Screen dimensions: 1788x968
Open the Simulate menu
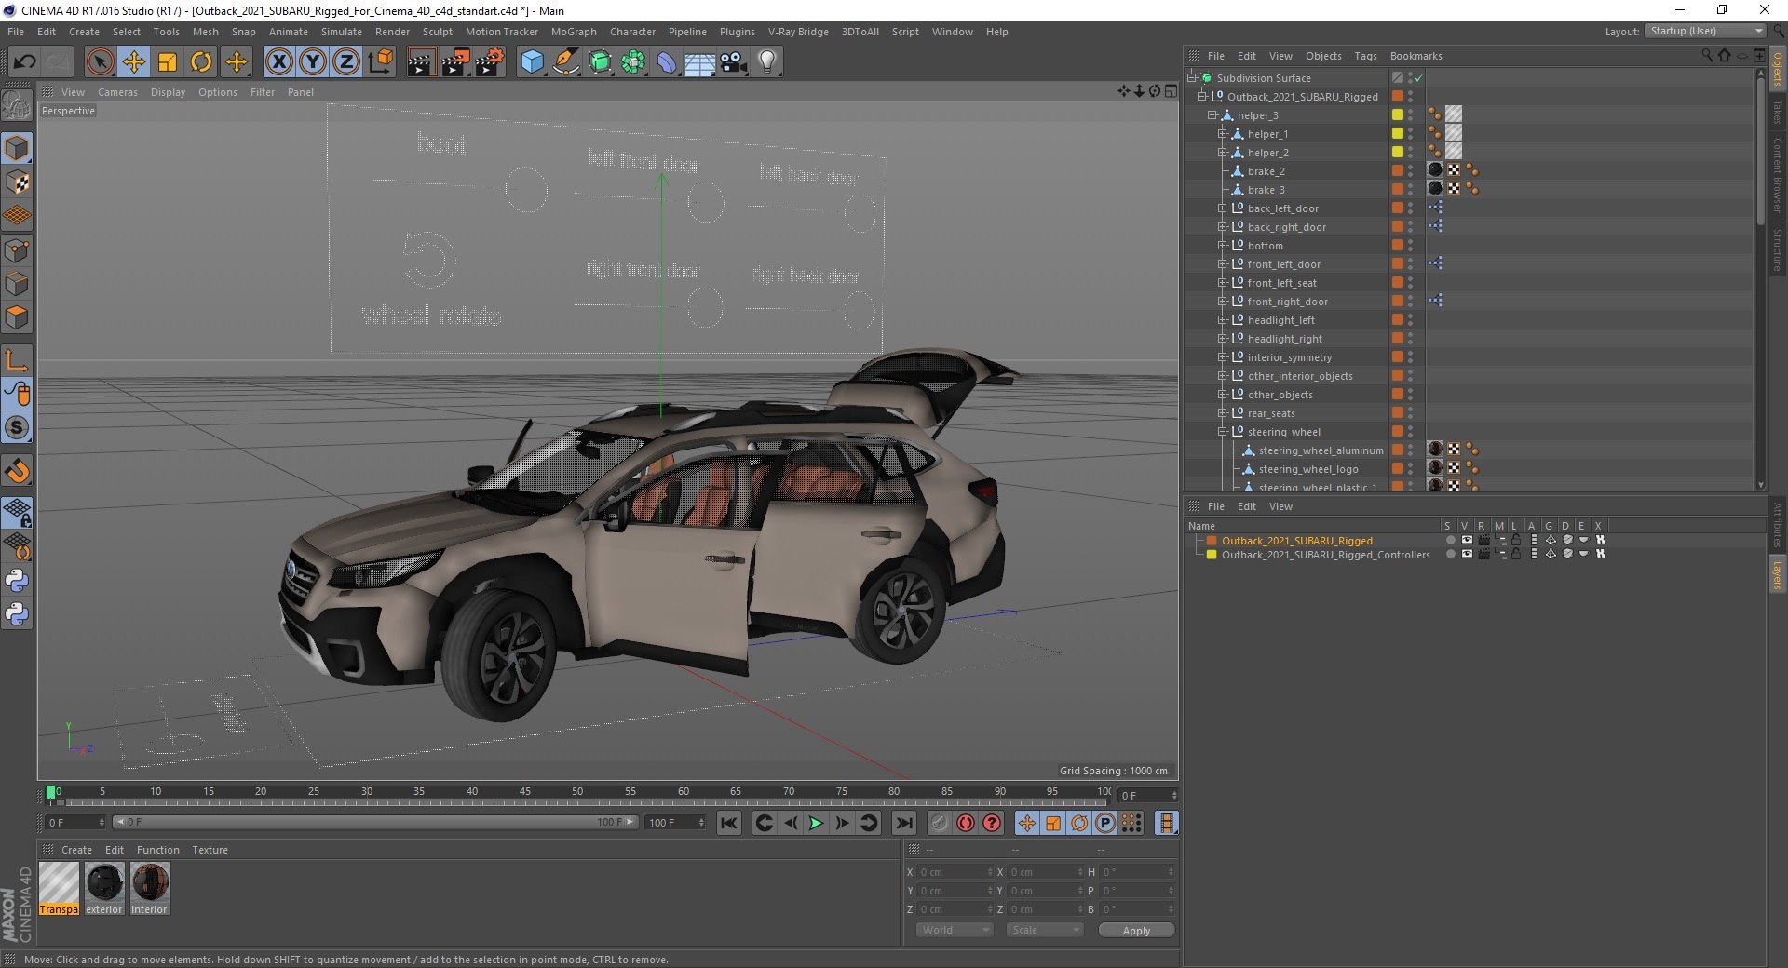342,32
